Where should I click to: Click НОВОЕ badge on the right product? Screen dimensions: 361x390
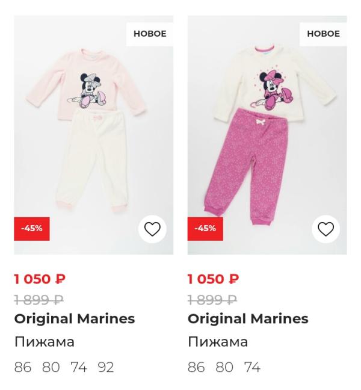323,34
